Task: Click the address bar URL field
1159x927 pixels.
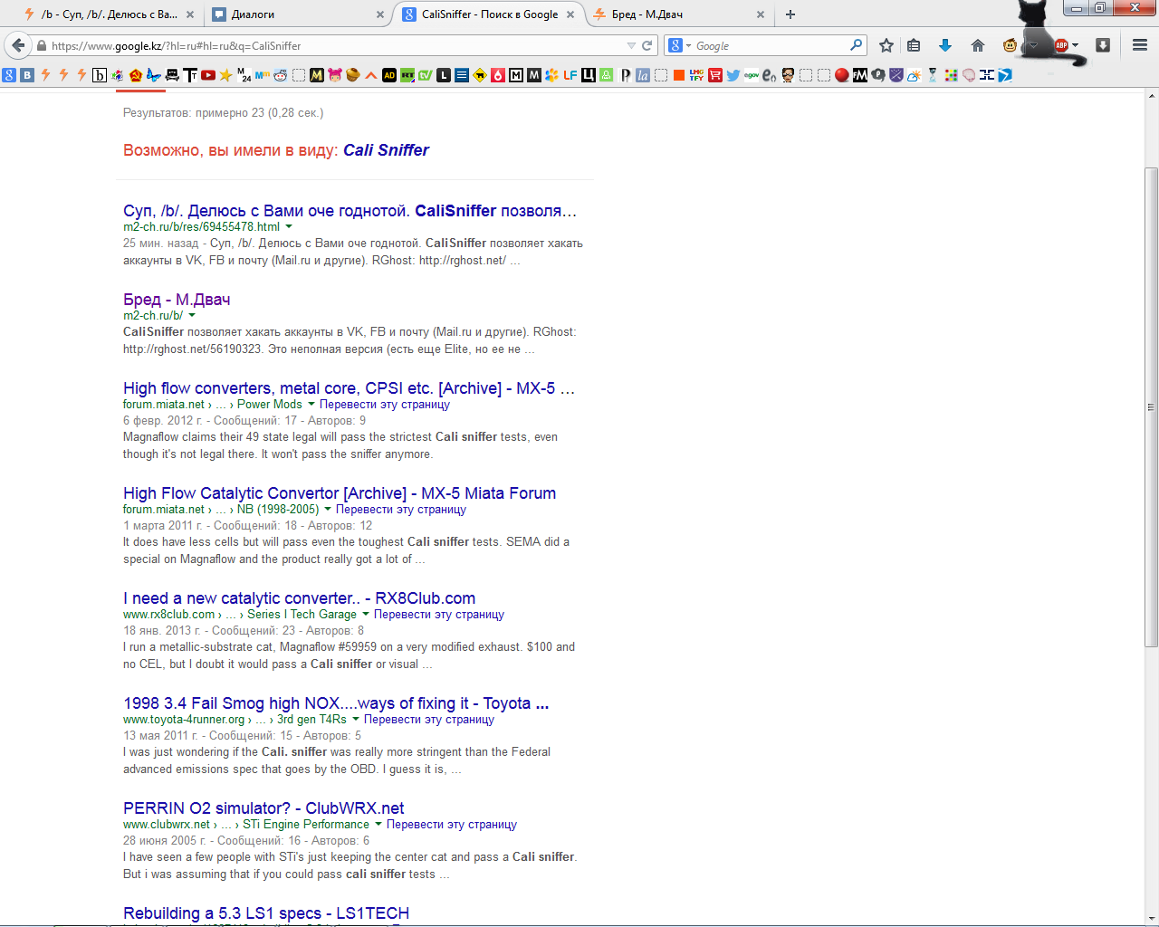Action: (x=335, y=45)
